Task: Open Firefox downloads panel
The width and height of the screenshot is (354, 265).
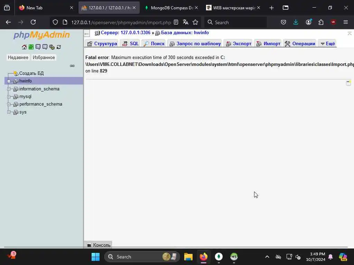Action: point(296,22)
